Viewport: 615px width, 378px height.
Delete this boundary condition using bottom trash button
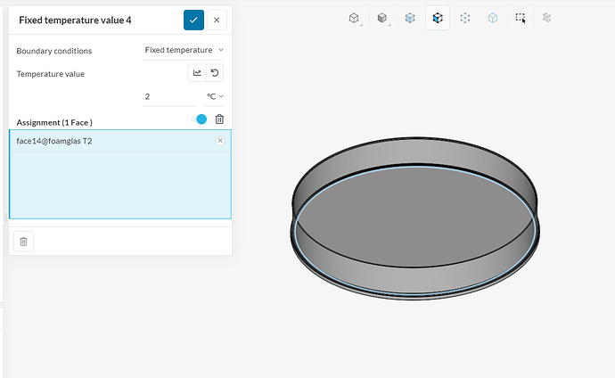coord(24,241)
